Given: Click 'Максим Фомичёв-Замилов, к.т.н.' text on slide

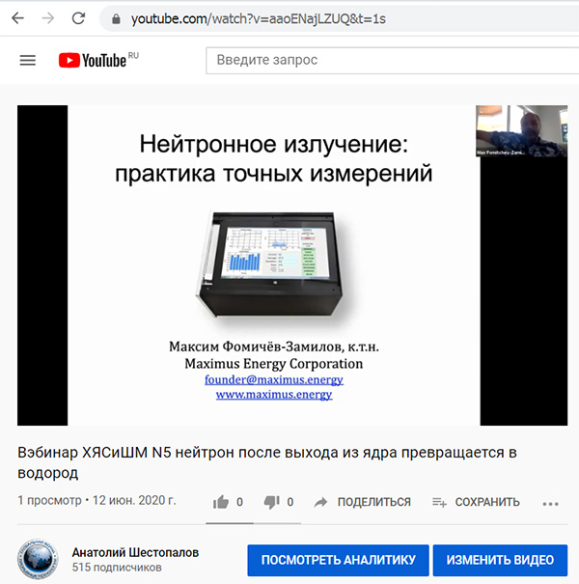Looking at the screenshot, I should point(274,347).
